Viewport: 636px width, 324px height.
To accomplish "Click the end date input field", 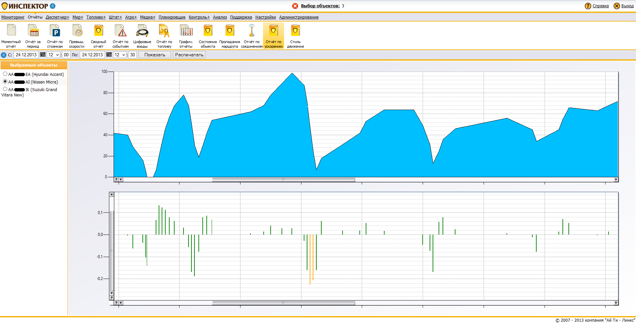I will (92, 55).
